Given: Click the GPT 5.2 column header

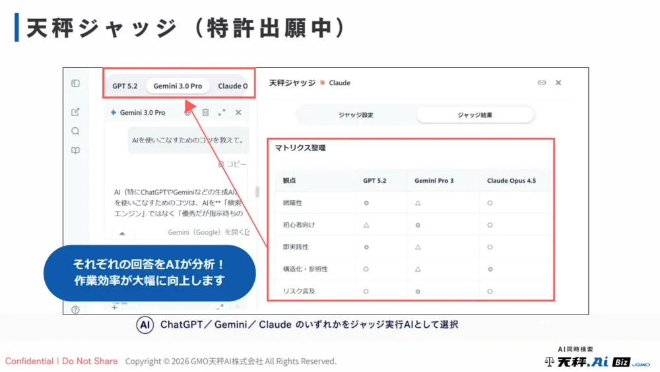Looking at the screenshot, I should click(x=375, y=181).
